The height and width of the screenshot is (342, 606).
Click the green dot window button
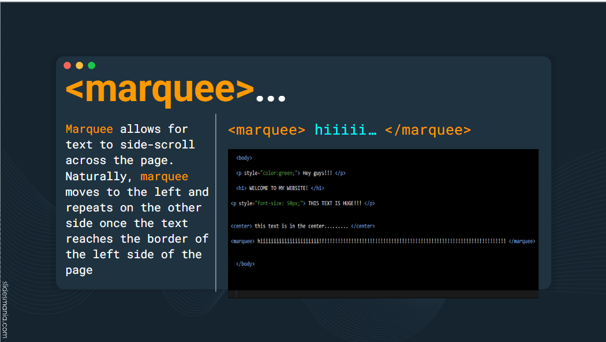[91, 65]
